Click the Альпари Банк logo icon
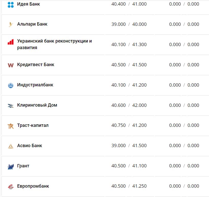The width and height of the screenshot is (209, 197). (x=10, y=24)
